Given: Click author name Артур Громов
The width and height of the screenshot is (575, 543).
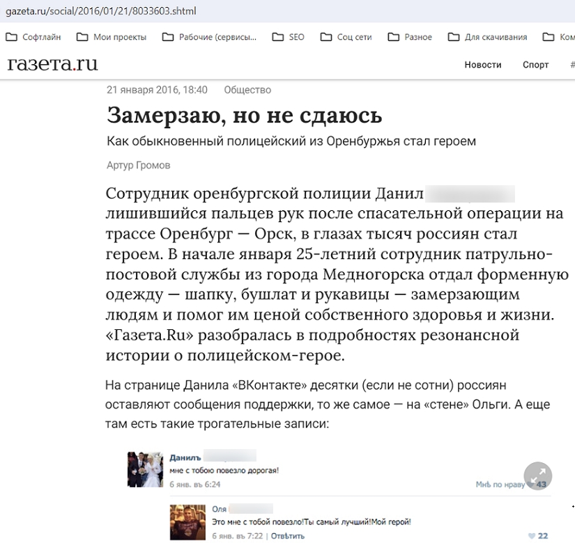Looking at the screenshot, I should (x=139, y=165).
